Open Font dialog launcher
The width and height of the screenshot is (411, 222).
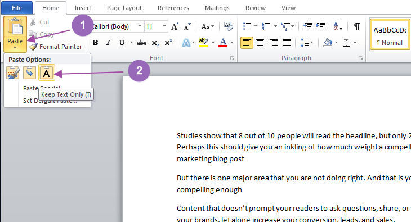pos(232,58)
